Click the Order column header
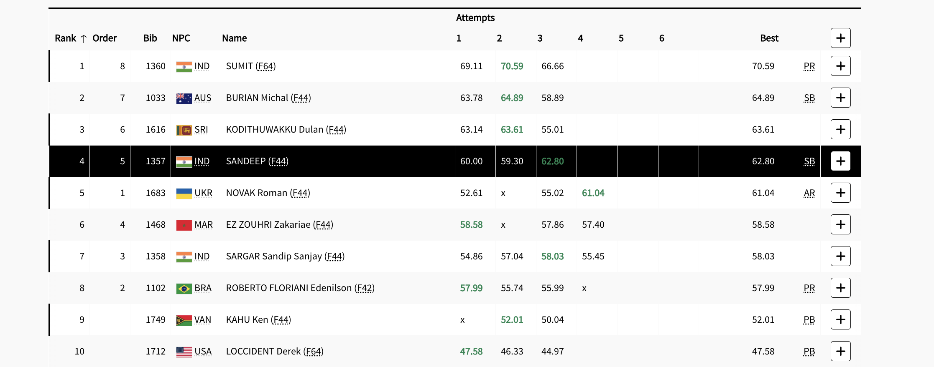Image resolution: width=934 pixels, height=367 pixels. coord(105,38)
